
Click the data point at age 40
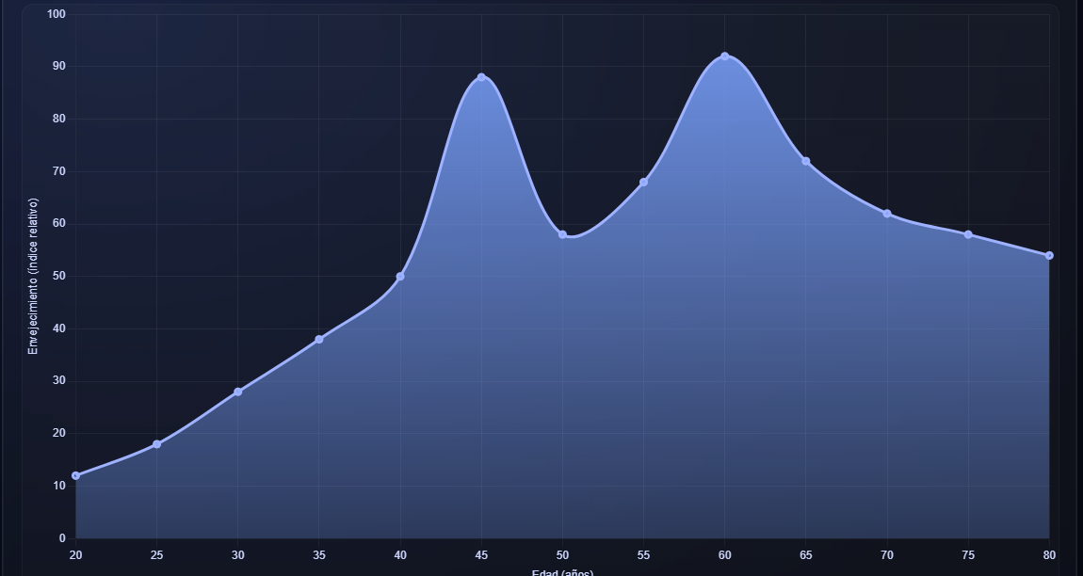[x=400, y=277]
